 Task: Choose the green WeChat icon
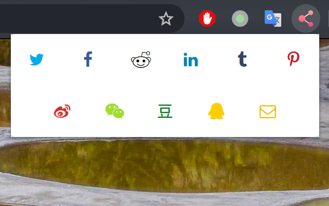tap(115, 111)
